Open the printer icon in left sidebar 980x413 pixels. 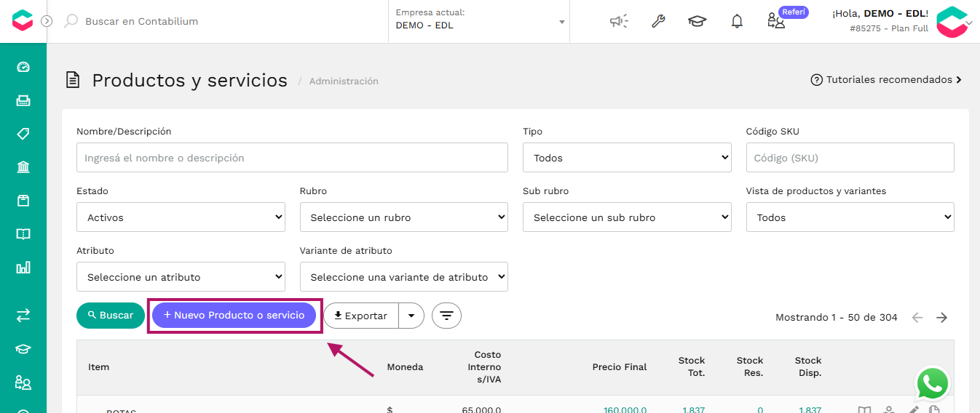click(x=23, y=100)
